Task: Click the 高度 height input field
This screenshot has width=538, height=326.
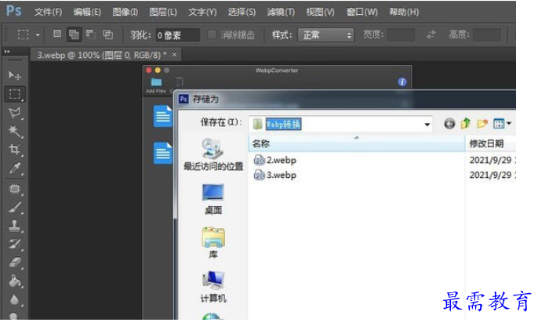Action: [486, 35]
